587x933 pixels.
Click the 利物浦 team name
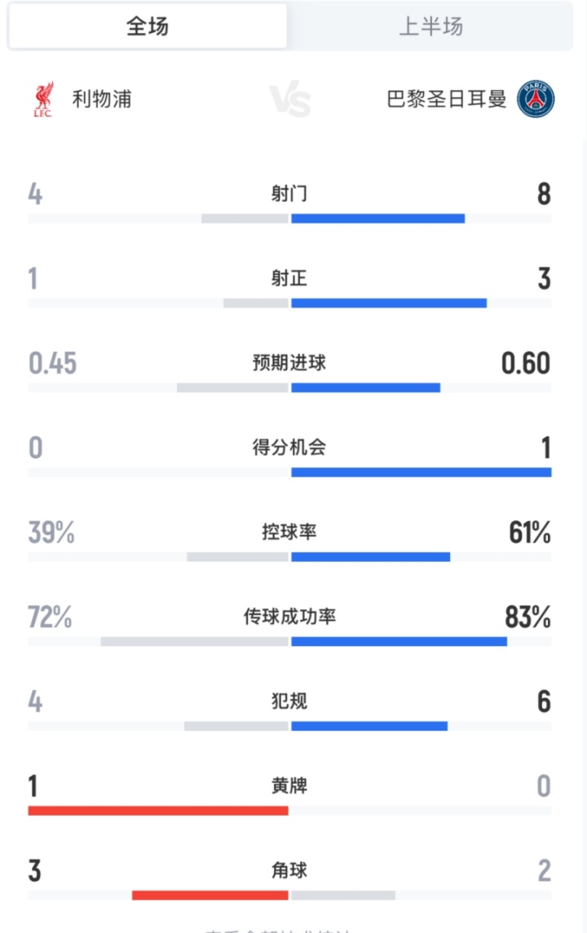click(102, 99)
